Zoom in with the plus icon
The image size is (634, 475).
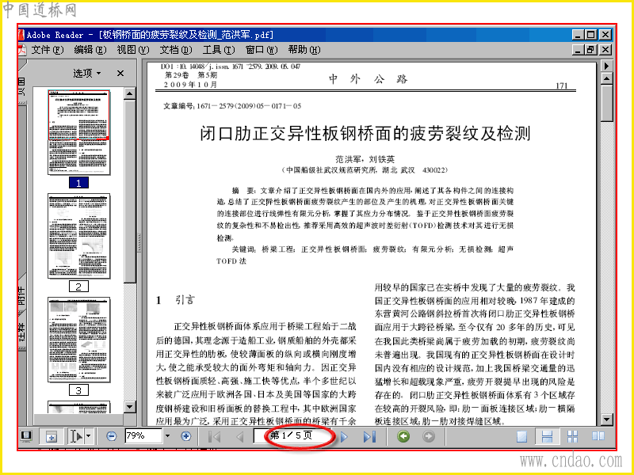(x=186, y=436)
